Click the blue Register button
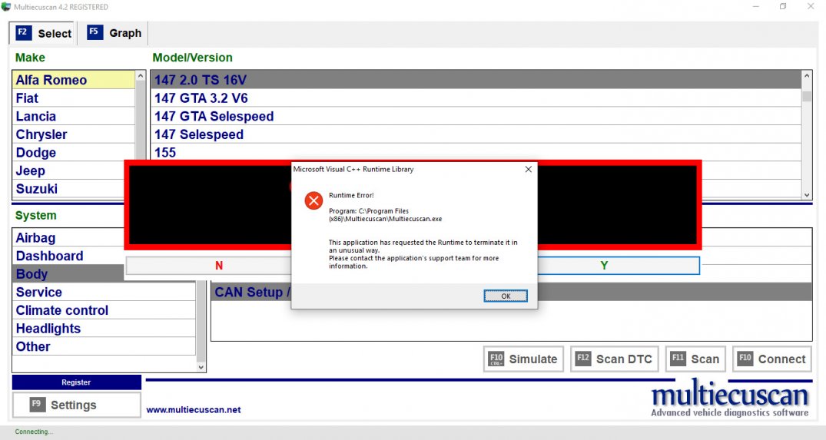Image resolution: width=826 pixels, height=440 pixels. click(x=76, y=382)
